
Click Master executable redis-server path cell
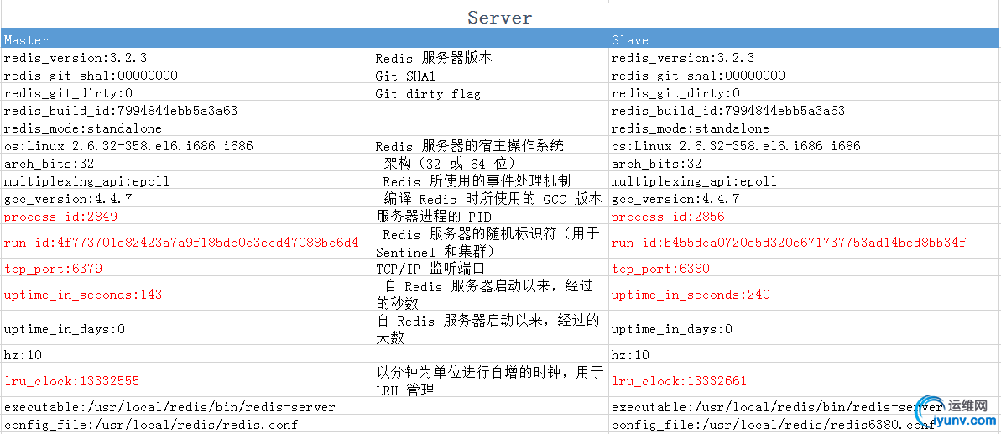tap(186, 406)
